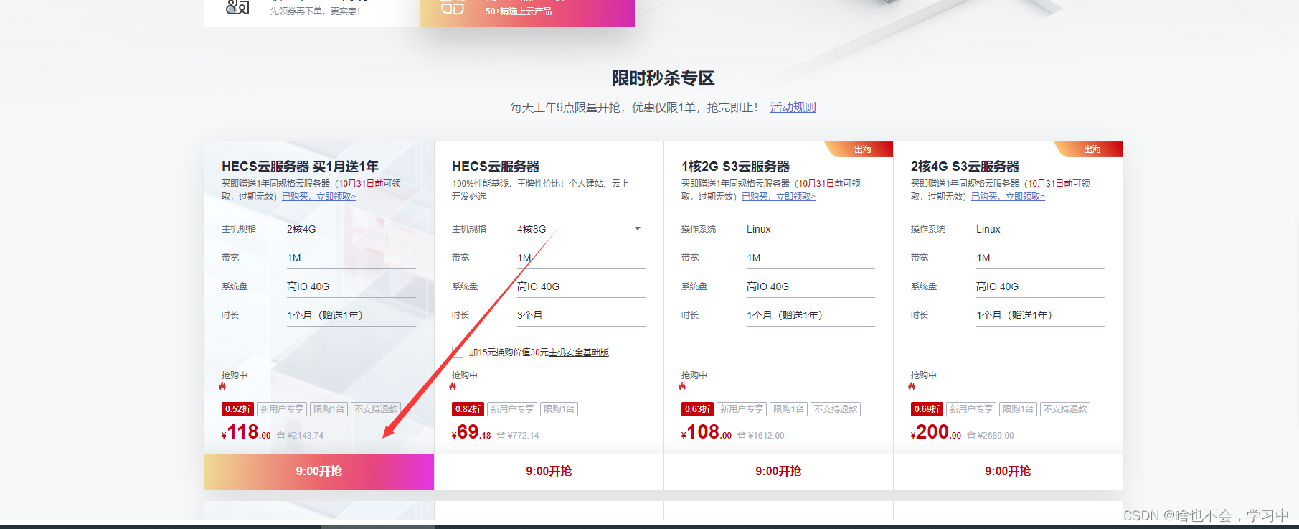1299x529 pixels.
Task: Click the ¥69.18 price
Action: 472,432
